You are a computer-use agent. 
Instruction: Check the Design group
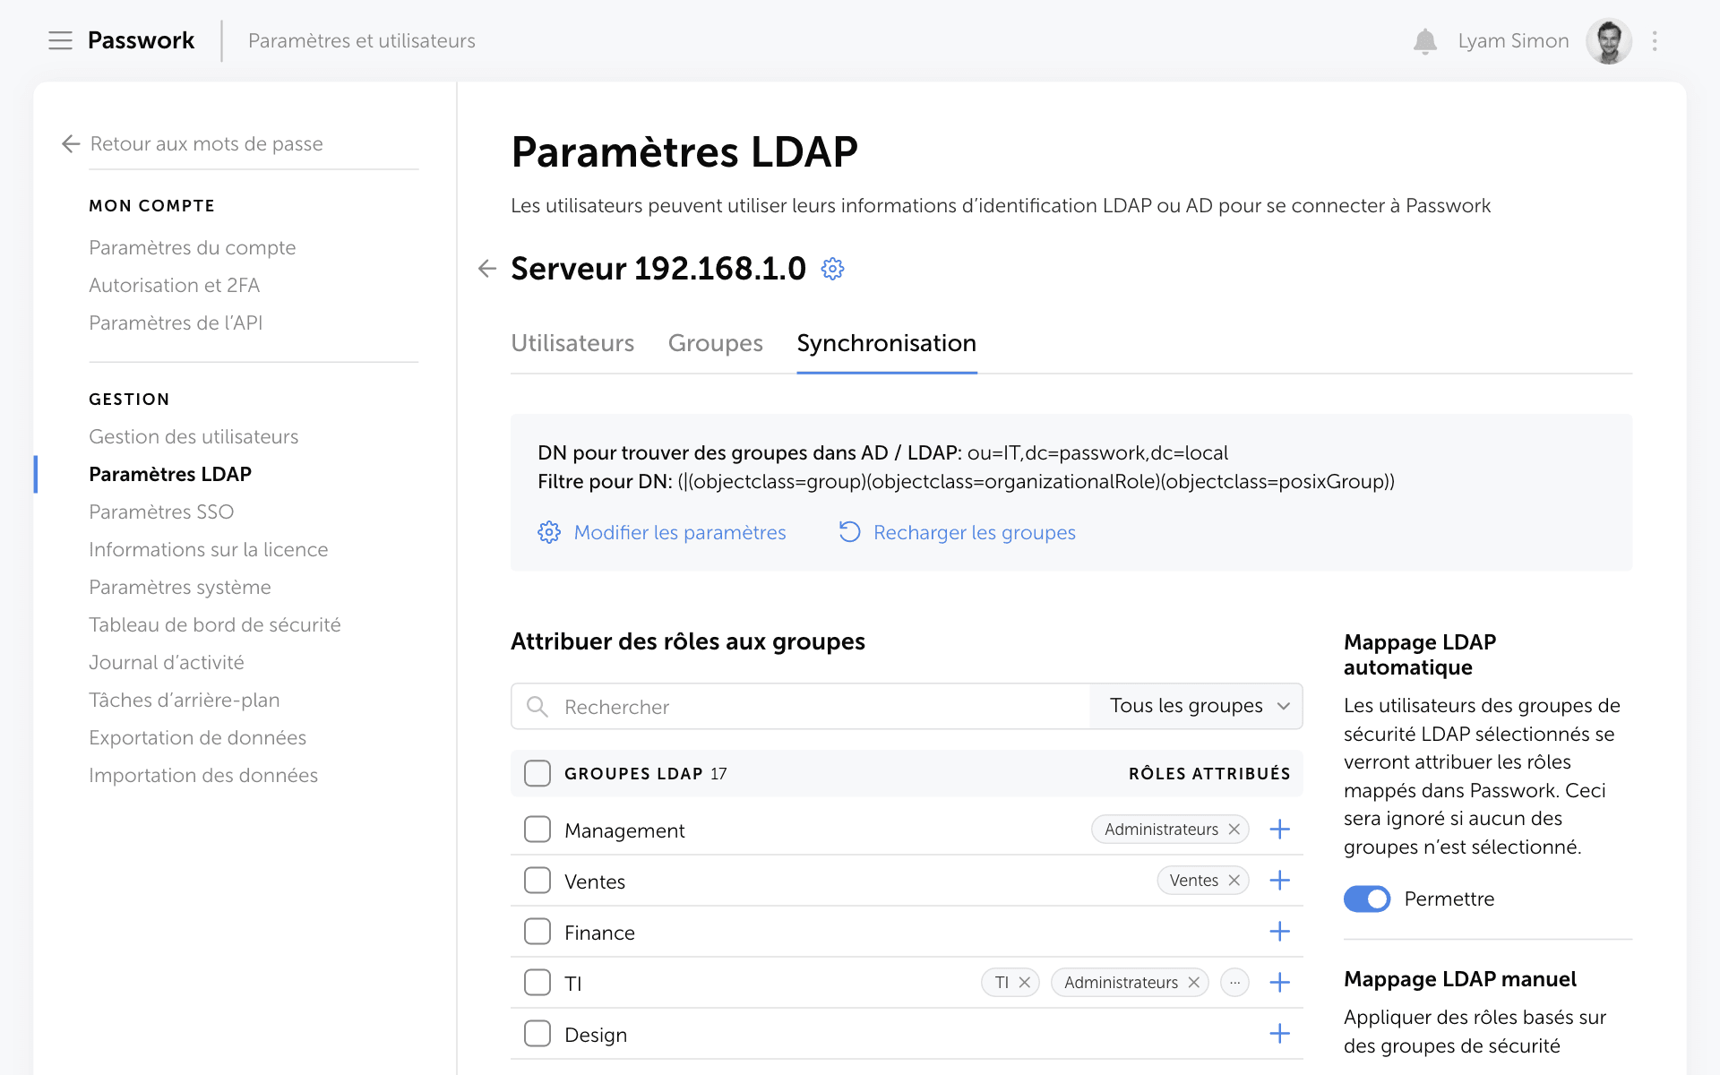click(537, 1034)
